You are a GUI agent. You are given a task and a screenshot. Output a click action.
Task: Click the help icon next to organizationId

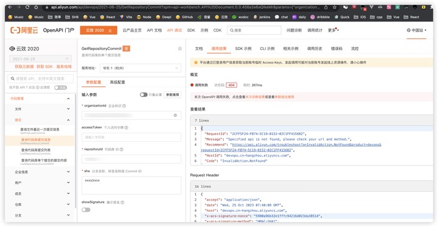click(x=124, y=106)
